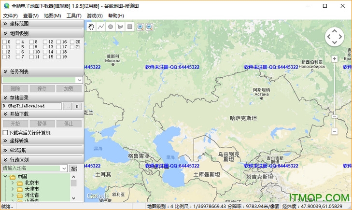Open the 地图(M) menu

click(x=52, y=16)
